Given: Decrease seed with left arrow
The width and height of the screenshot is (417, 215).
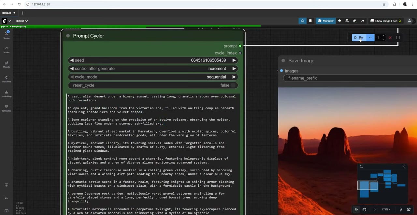Looking at the screenshot, I should coord(72,60).
